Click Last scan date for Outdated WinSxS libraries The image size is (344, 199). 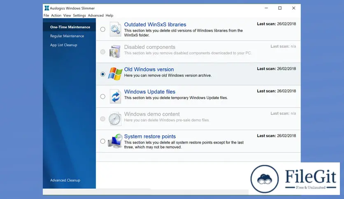277,24
